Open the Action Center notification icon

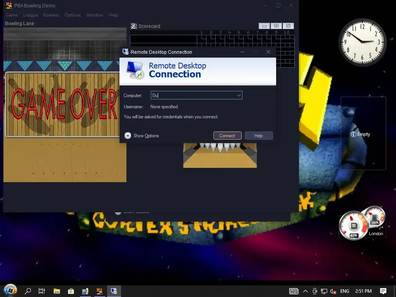(x=383, y=291)
